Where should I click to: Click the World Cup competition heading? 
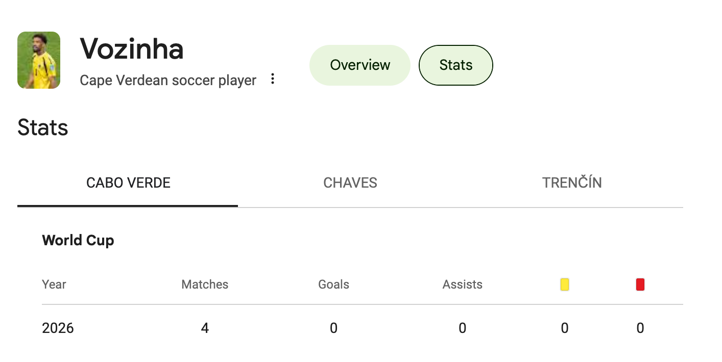pos(78,240)
